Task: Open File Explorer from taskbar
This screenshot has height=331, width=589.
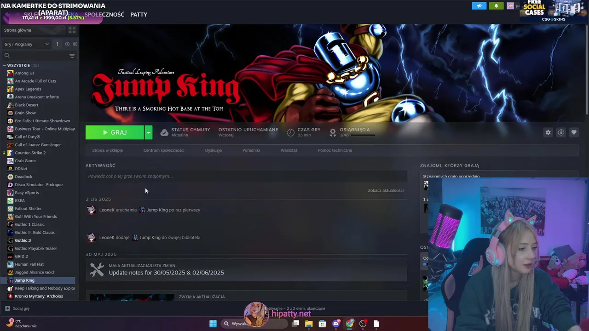Action: 309,324
